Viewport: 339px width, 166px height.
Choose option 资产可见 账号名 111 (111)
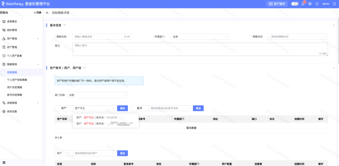(x=106, y=118)
